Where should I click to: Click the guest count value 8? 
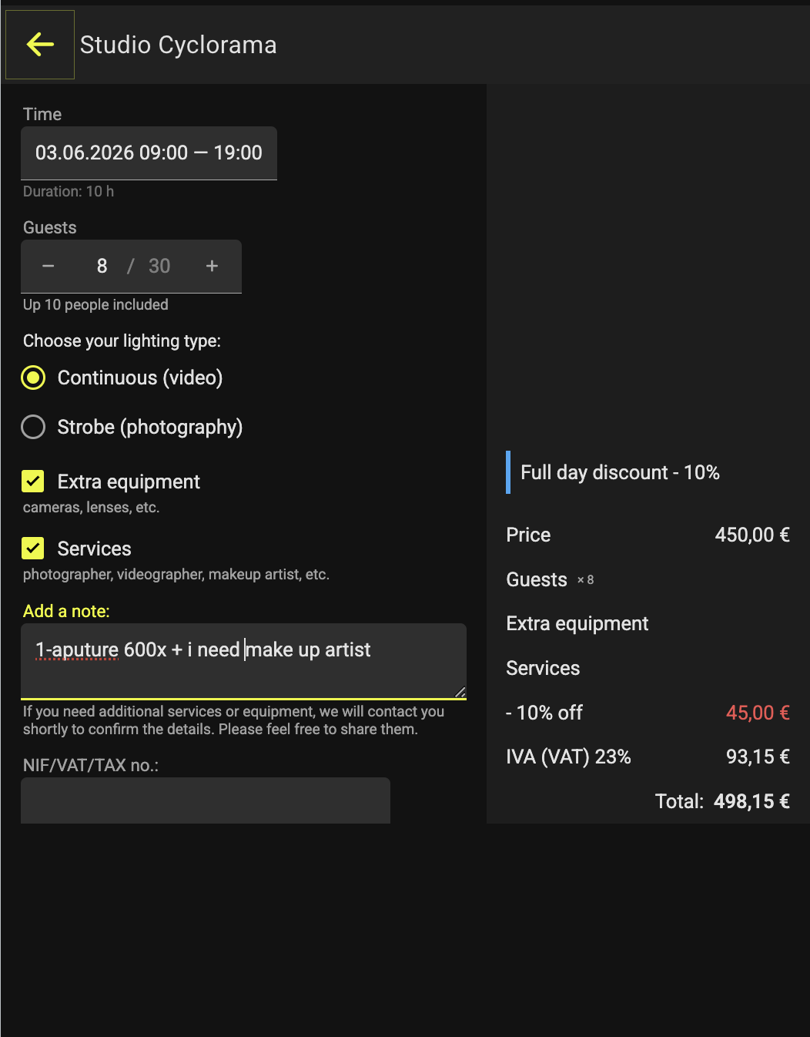102,266
